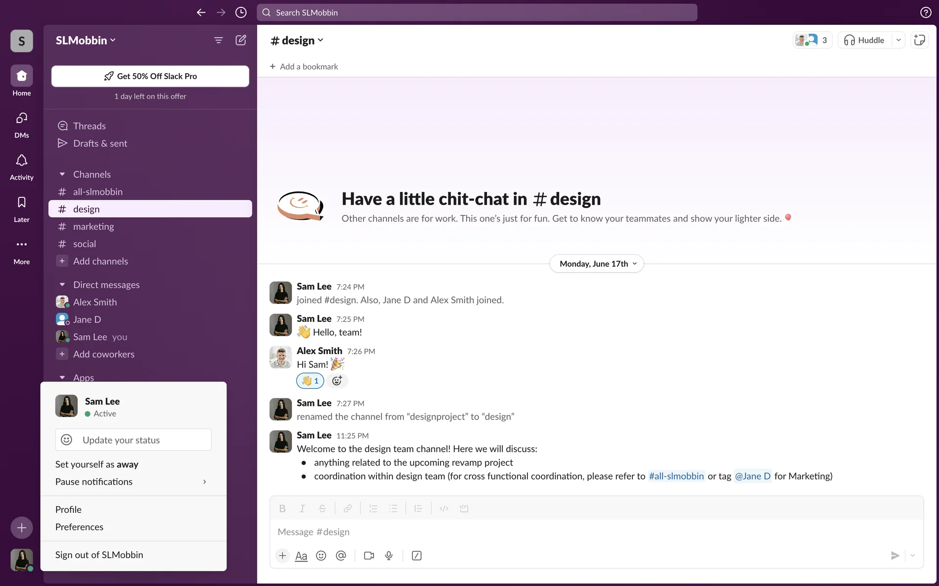Click Get 50% Off Slack Pro button
Image resolution: width=939 pixels, height=586 pixels.
(x=150, y=76)
